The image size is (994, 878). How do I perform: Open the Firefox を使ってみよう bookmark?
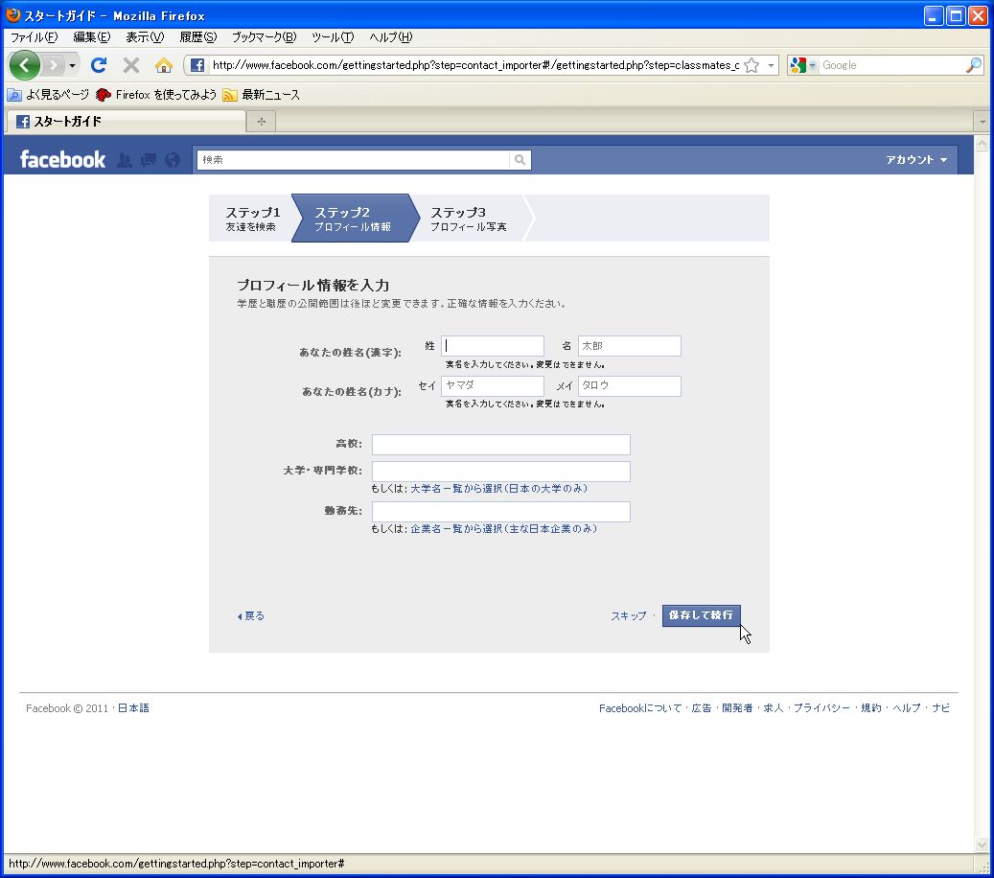156,95
